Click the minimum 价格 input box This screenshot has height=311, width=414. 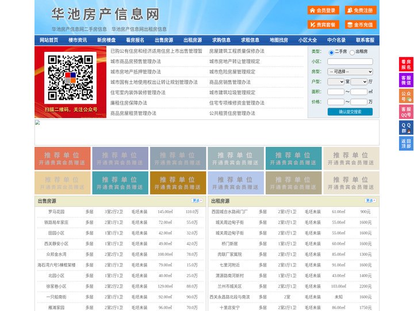336,102
